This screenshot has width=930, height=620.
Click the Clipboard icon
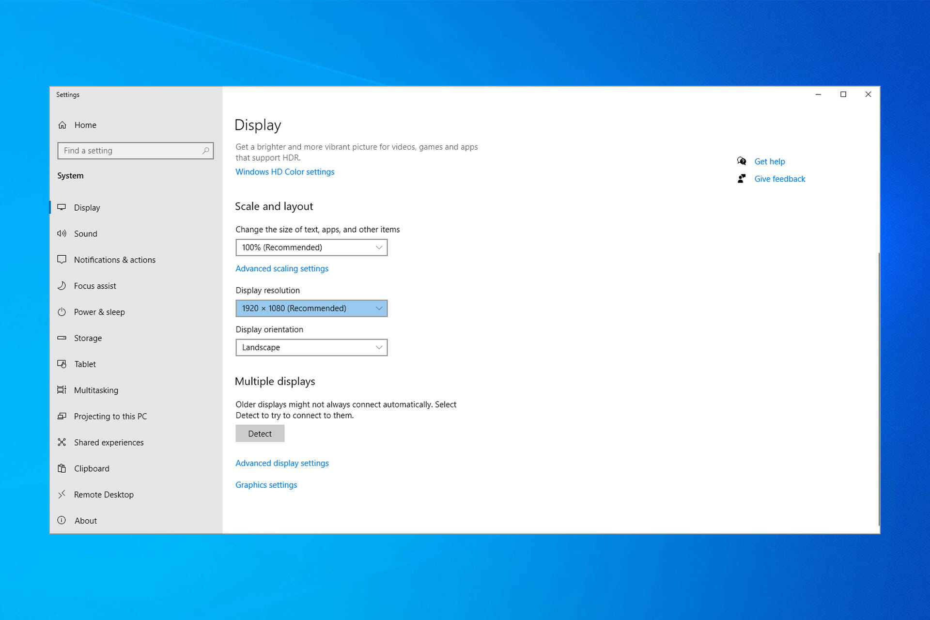62,468
